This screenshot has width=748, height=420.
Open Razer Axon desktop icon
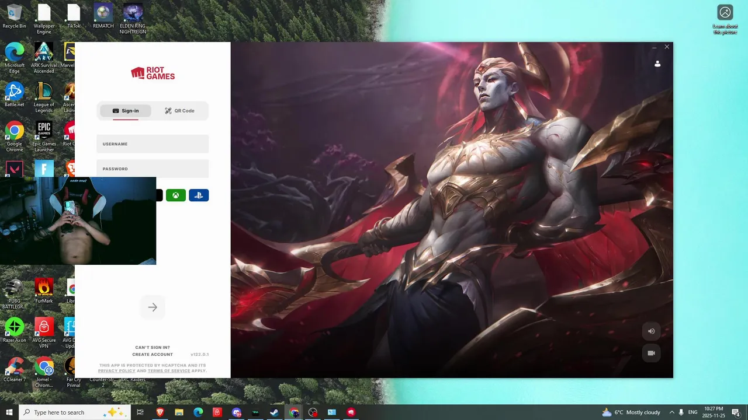pos(15,330)
